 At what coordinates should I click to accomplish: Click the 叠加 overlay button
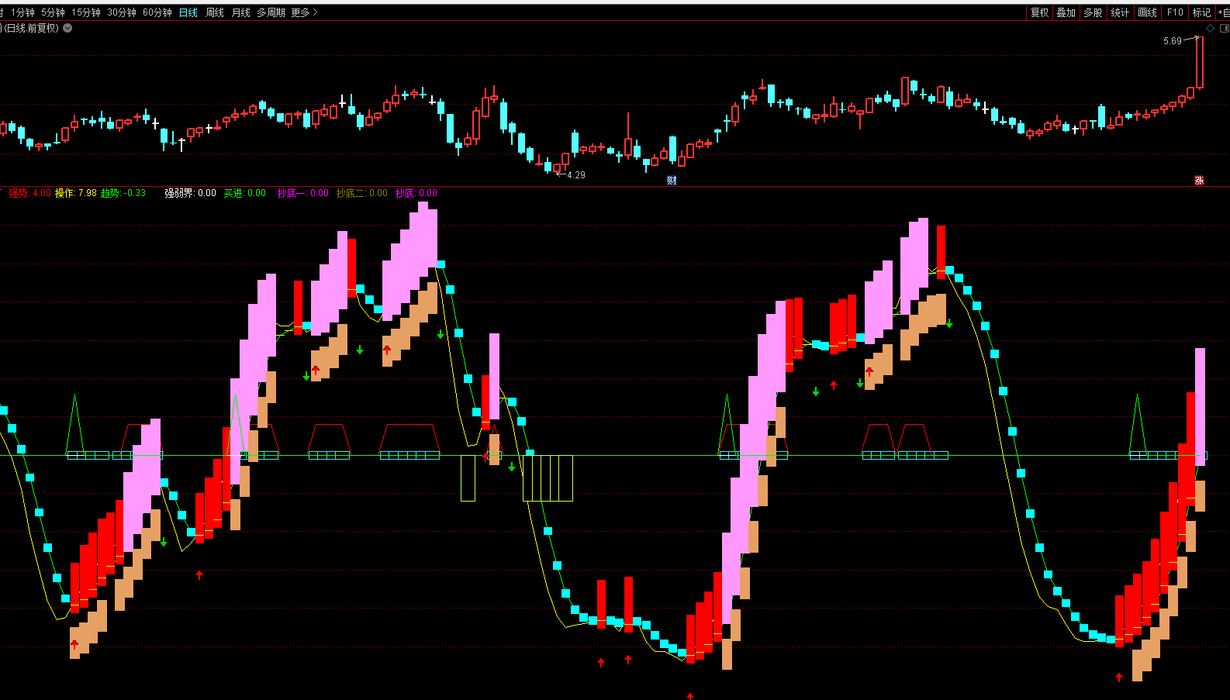tap(1066, 12)
